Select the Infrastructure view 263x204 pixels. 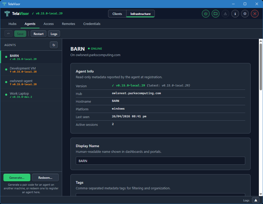tap(140, 14)
